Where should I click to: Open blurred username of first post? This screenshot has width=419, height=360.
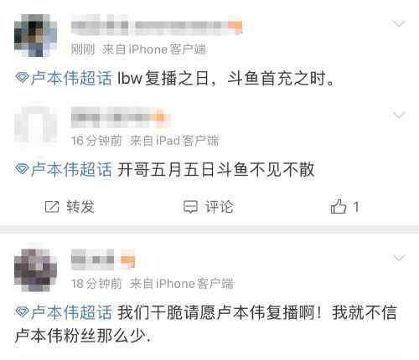[157, 26]
